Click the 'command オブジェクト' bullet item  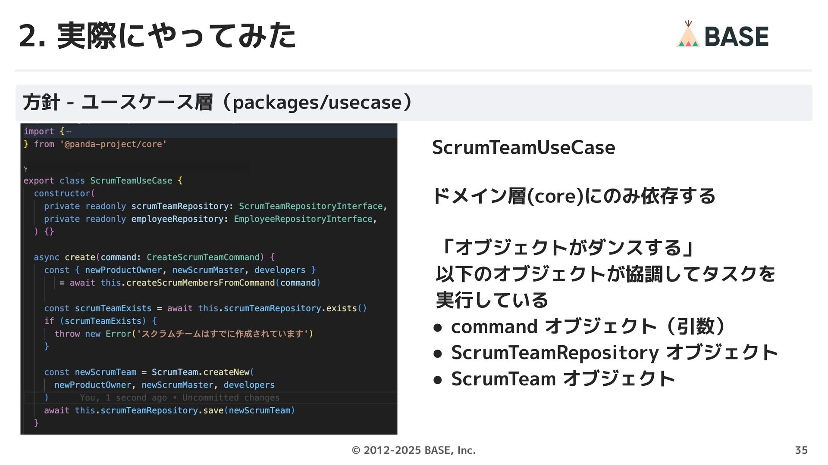(586, 326)
